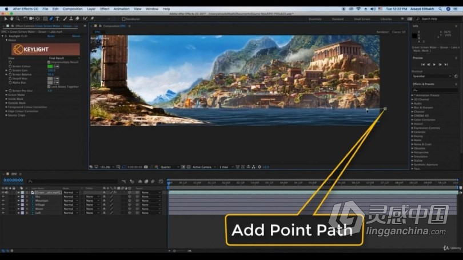Switch to Standard workspace tab
The width and height of the screenshot is (463, 260).
pos(337,19)
